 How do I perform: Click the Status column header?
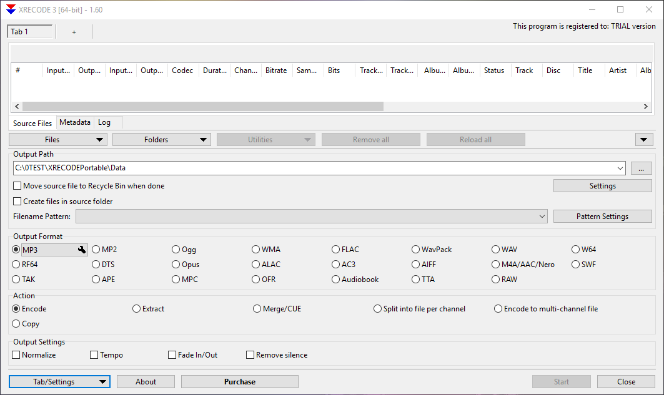point(495,71)
